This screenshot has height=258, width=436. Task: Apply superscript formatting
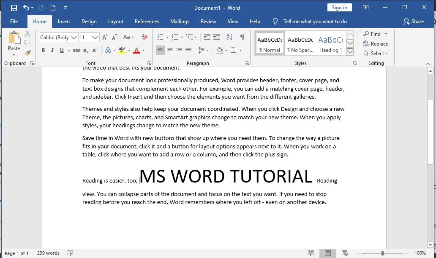[x=95, y=50]
